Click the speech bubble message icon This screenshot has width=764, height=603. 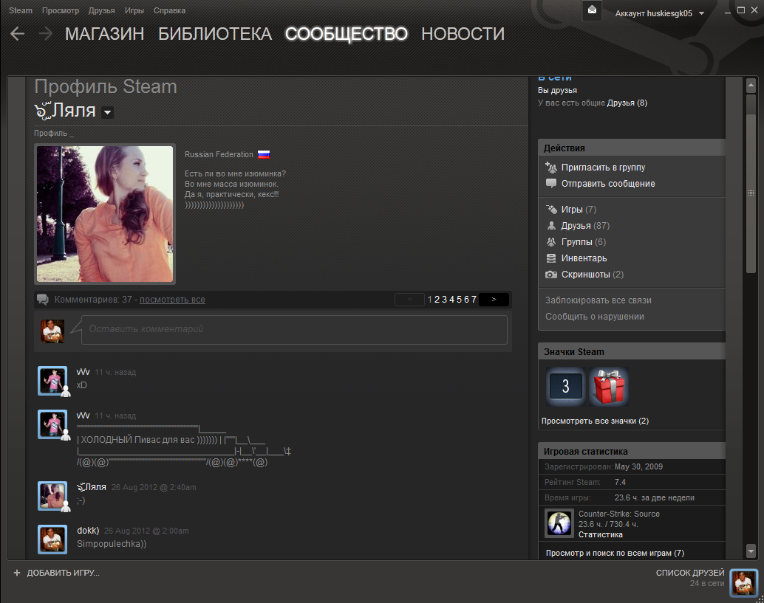tap(551, 184)
